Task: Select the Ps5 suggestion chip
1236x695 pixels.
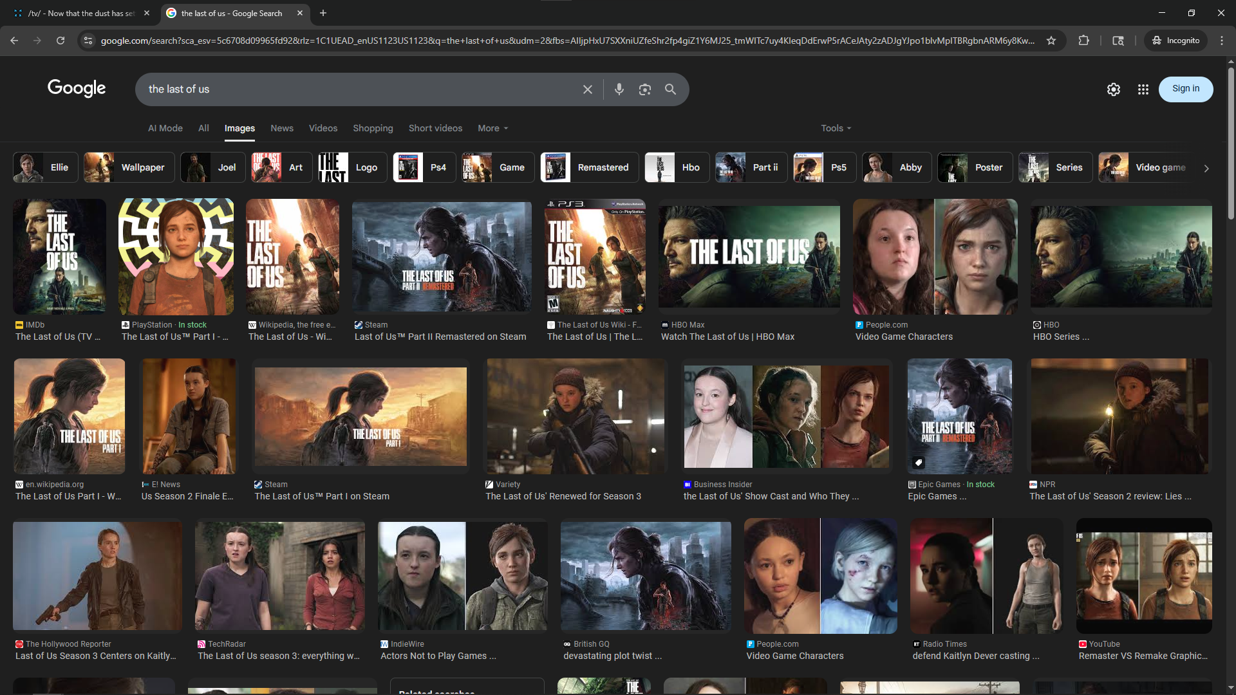Action: [x=825, y=167]
